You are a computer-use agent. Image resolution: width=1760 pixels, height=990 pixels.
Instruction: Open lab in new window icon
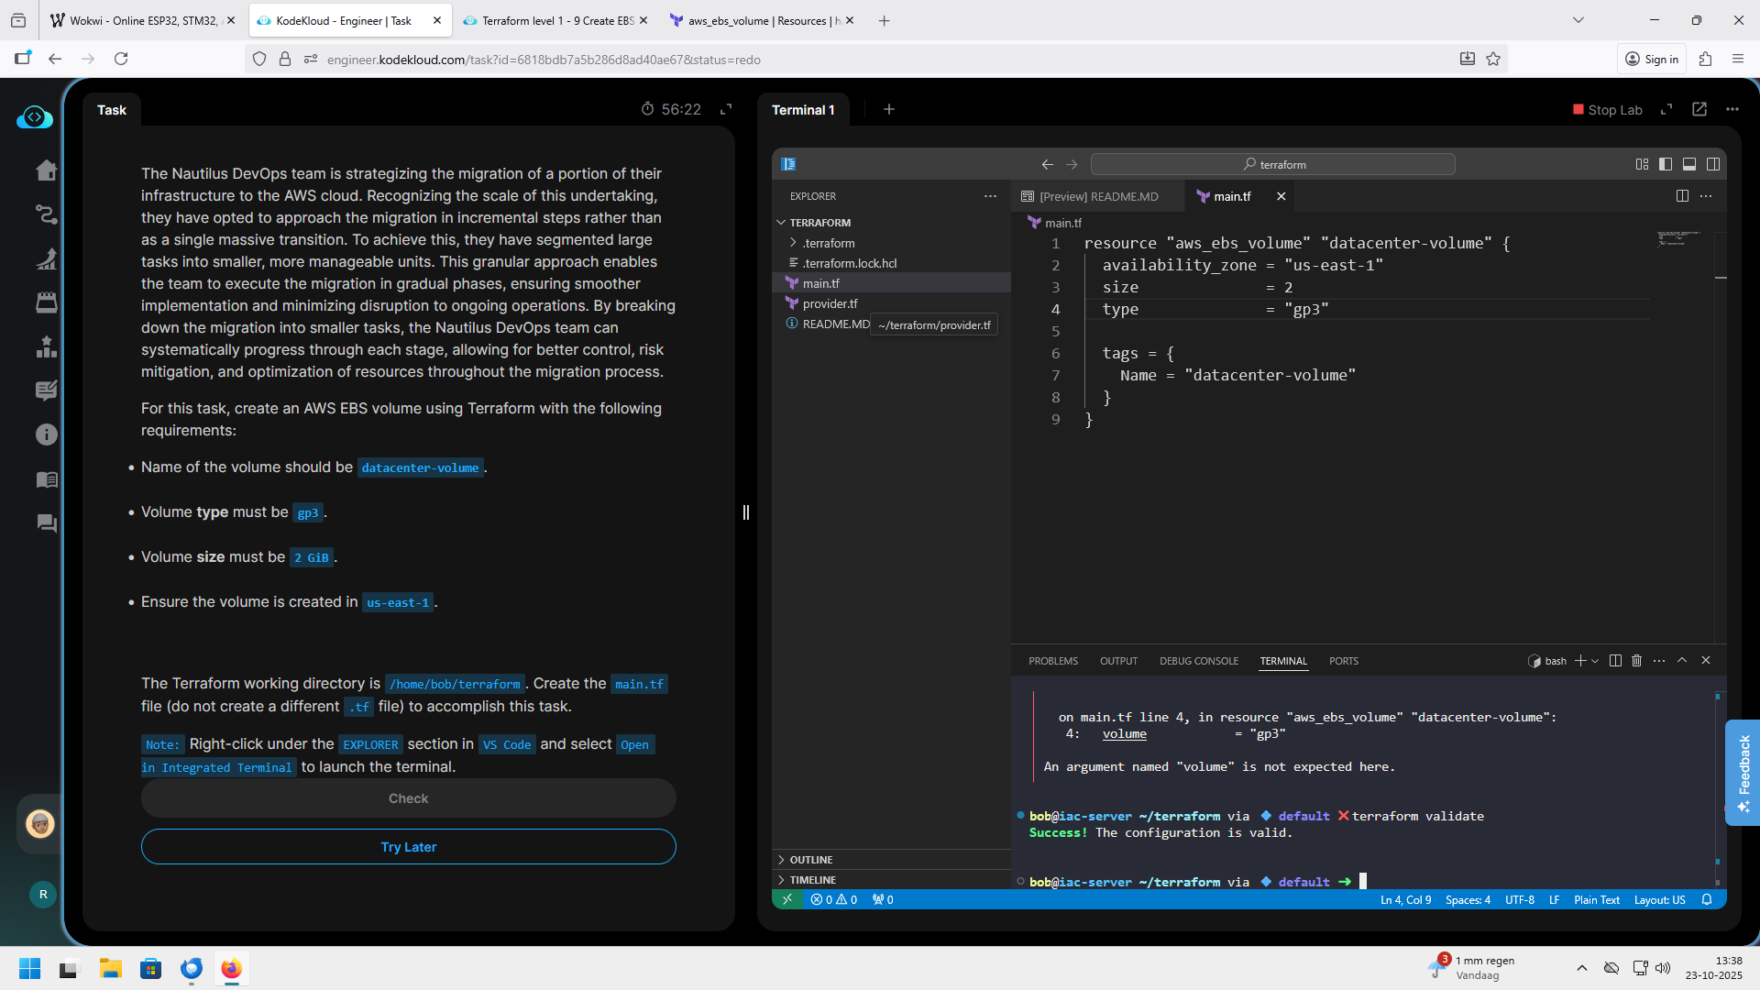pos(1699,109)
